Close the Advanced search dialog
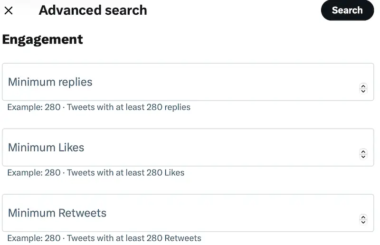The height and width of the screenshot is (245, 380). 9,10
